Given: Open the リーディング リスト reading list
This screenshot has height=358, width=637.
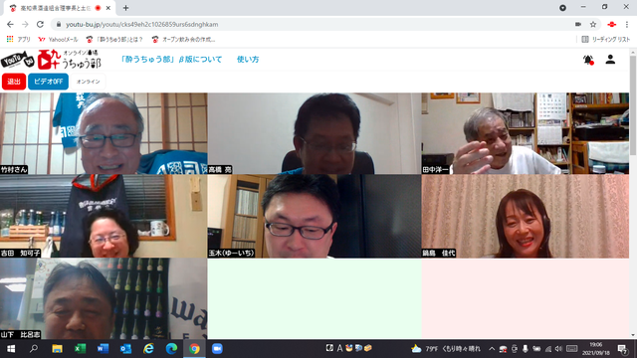Looking at the screenshot, I should [x=606, y=40].
